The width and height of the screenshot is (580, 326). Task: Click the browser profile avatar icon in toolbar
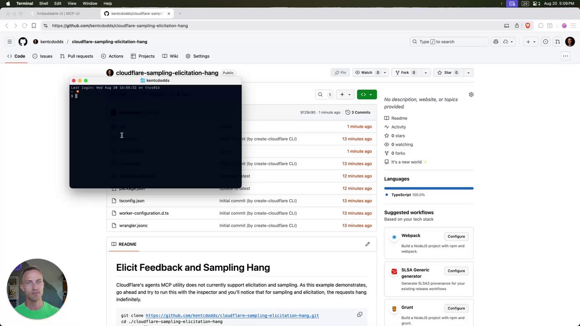tap(564, 26)
